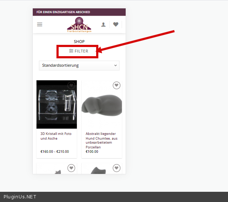Click the 'Für einen einzigartigen Abschied' banner

pyautogui.click(x=63, y=12)
